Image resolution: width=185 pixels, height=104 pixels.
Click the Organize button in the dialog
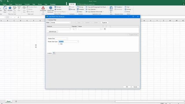pyautogui.click(x=104, y=23)
